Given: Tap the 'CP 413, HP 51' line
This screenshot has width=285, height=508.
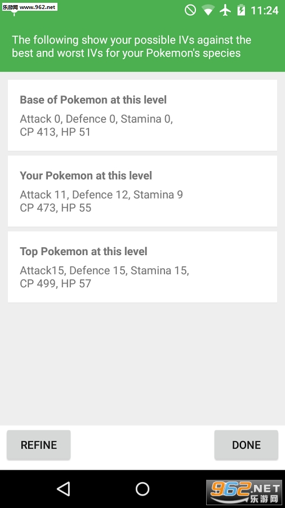Looking at the screenshot, I should click(55, 132).
